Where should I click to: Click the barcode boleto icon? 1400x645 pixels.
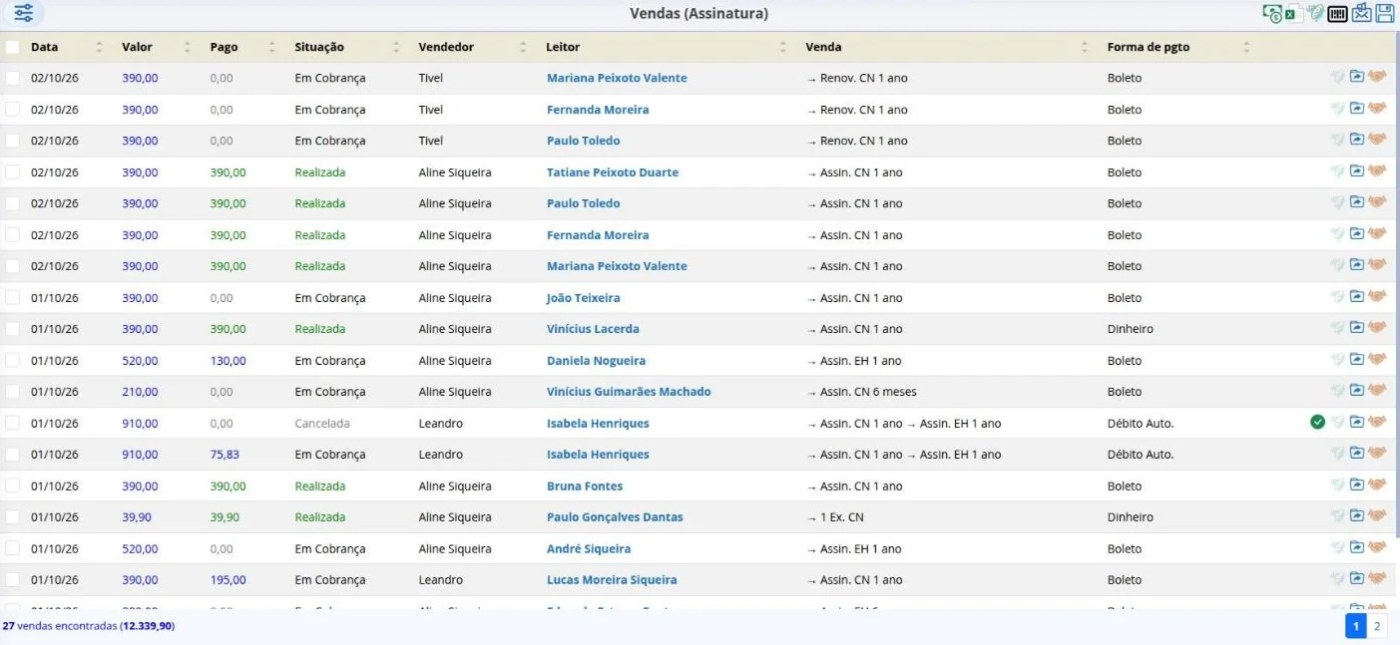[x=1337, y=14]
